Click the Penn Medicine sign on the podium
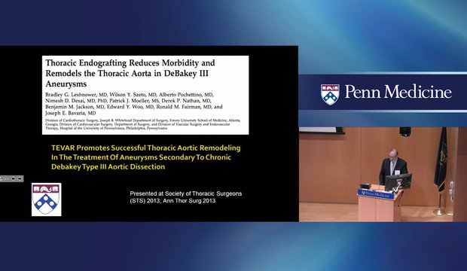 coord(376,194)
